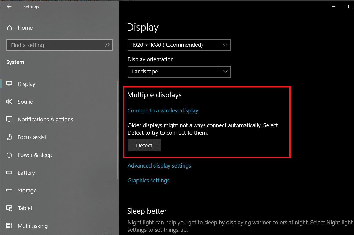Click the Focus assist moon icon
The height and width of the screenshot is (235, 354).
tap(9, 137)
